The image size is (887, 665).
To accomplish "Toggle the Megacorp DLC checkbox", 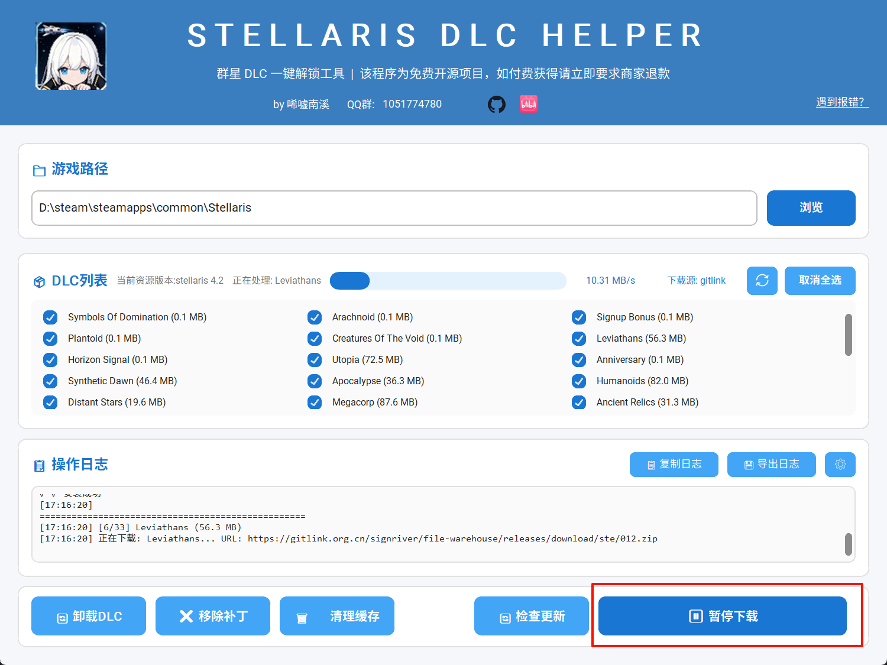I will (315, 403).
